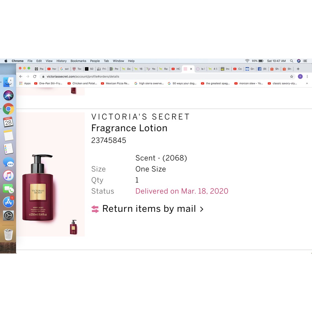This screenshot has width=312, height=312.
Task: Open the Apps shortcut in bookmarks bar
Action: coord(25,83)
